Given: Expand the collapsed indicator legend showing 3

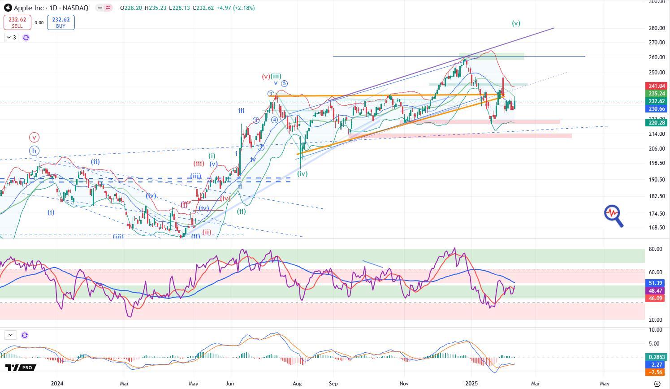Looking at the screenshot, I should (11, 38).
